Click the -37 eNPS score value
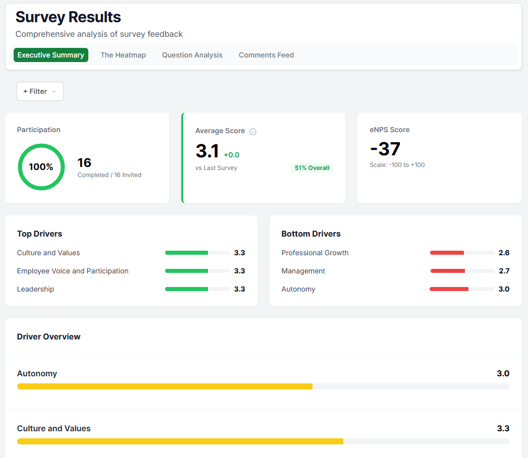Viewport: 528px width, 458px height. (385, 149)
